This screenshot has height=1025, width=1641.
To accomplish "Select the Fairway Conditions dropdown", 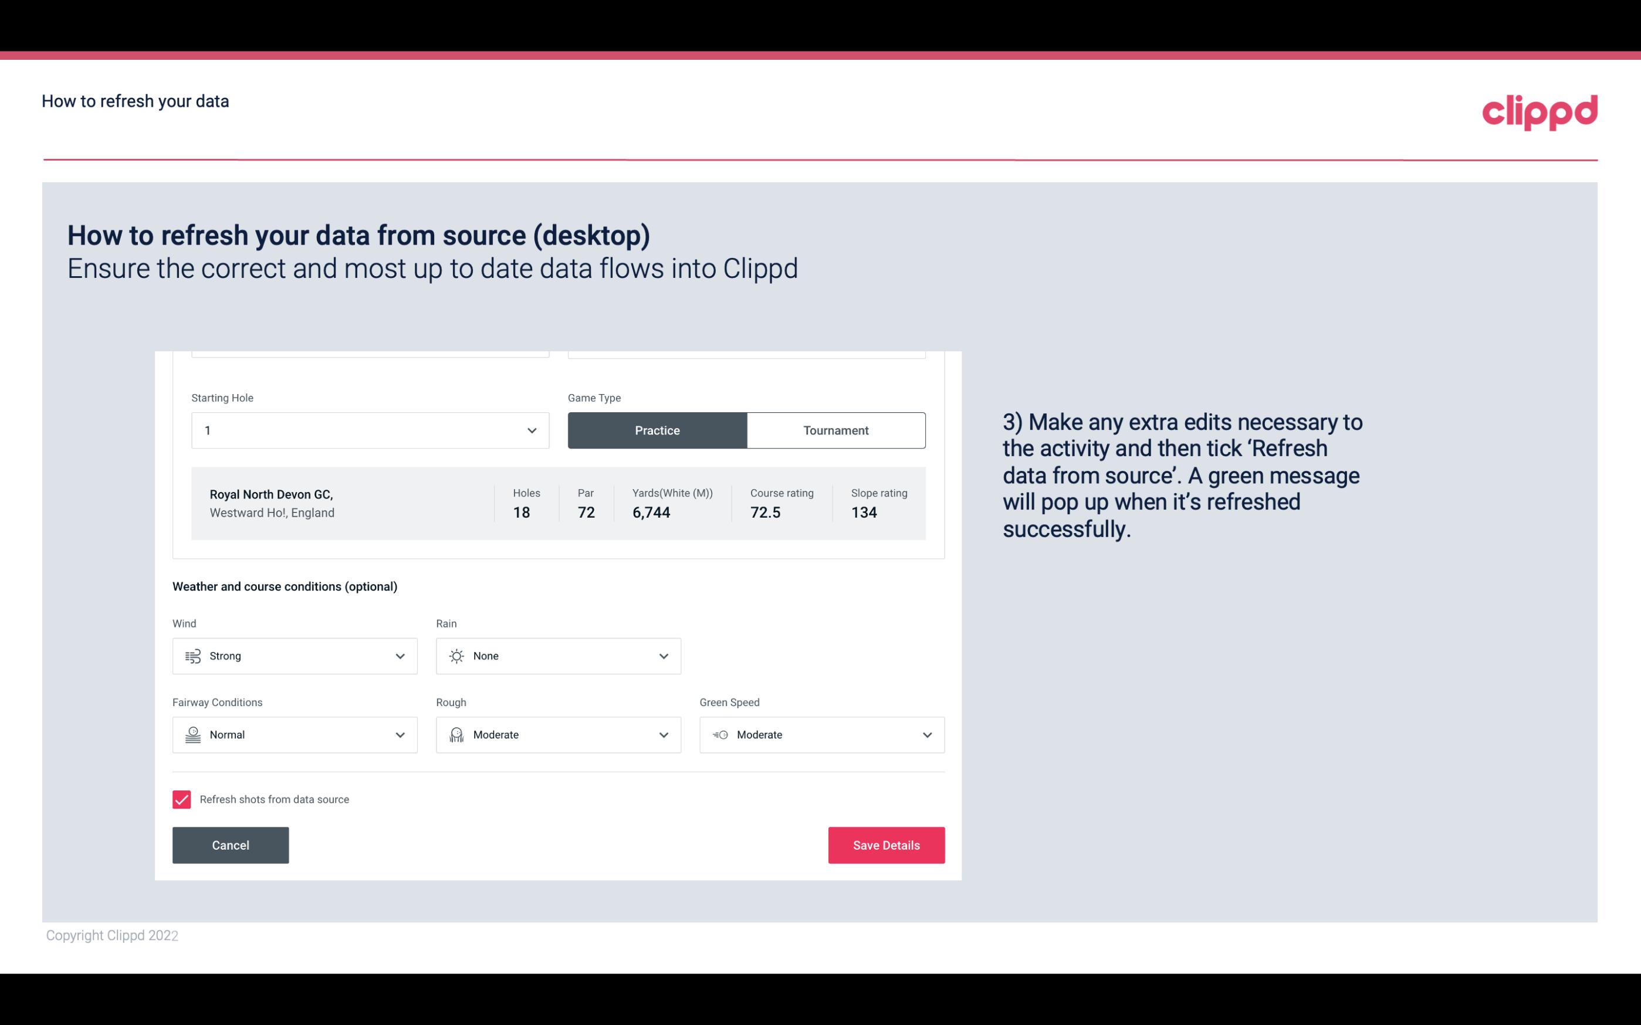I will pos(294,735).
